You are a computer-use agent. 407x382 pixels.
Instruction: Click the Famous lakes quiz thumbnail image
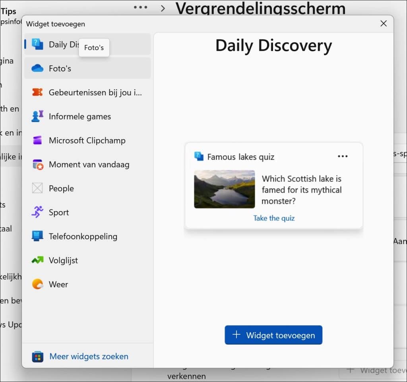[x=224, y=189]
